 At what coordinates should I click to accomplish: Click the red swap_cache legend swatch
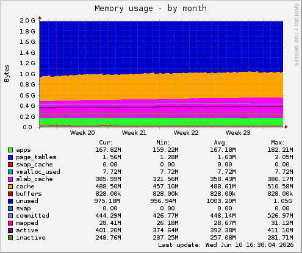[10, 165]
